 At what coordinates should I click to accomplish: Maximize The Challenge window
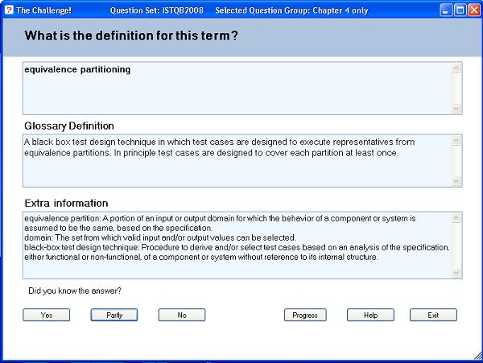point(460,10)
